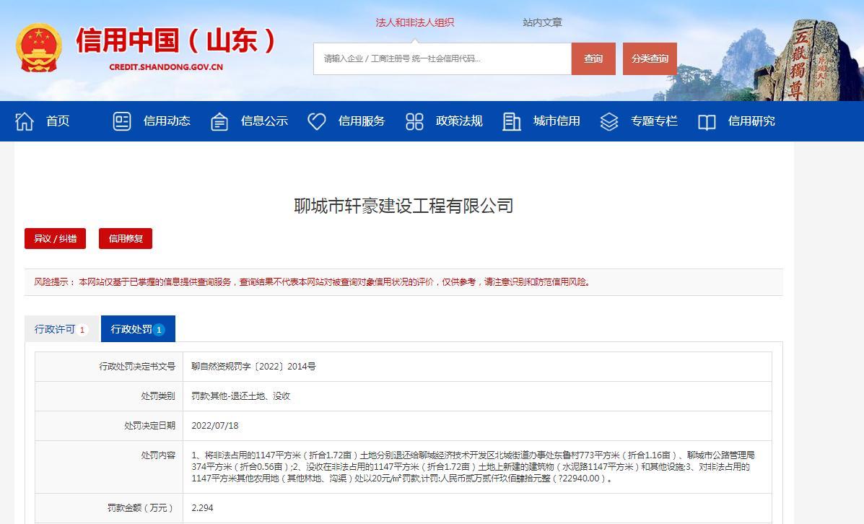Click the 城市信用 building icon
This screenshot has height=524, width=864.
[x=512, y=121]
